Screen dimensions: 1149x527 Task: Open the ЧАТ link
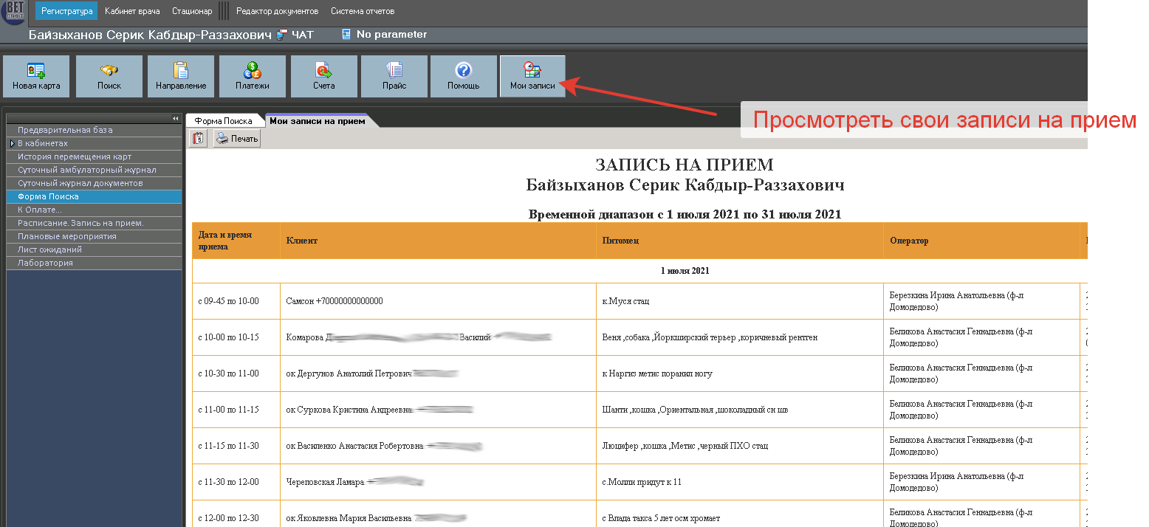pos(303,33)
